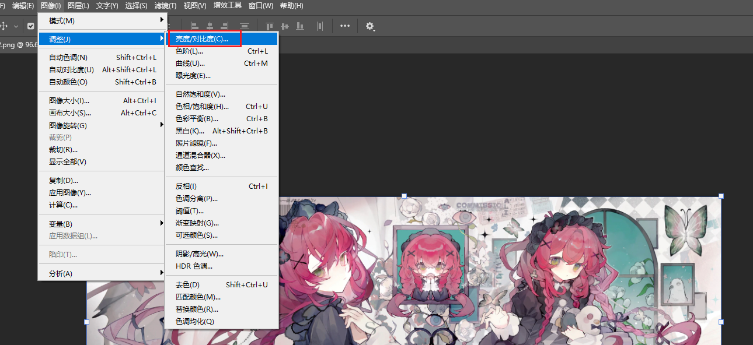The image size is (753, 345).
Task: Open the 窗口(W) menu
Action: (260, 6)
